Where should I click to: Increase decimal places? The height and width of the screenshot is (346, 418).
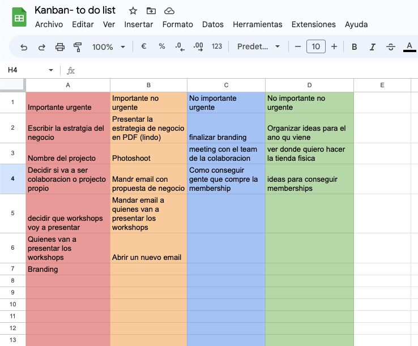[198, 46]
